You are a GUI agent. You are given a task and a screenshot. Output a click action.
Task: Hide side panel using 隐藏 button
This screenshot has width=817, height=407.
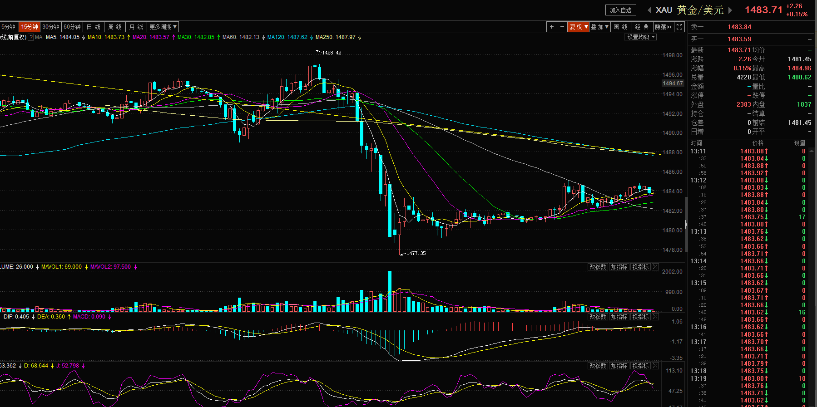coord(663,27)
